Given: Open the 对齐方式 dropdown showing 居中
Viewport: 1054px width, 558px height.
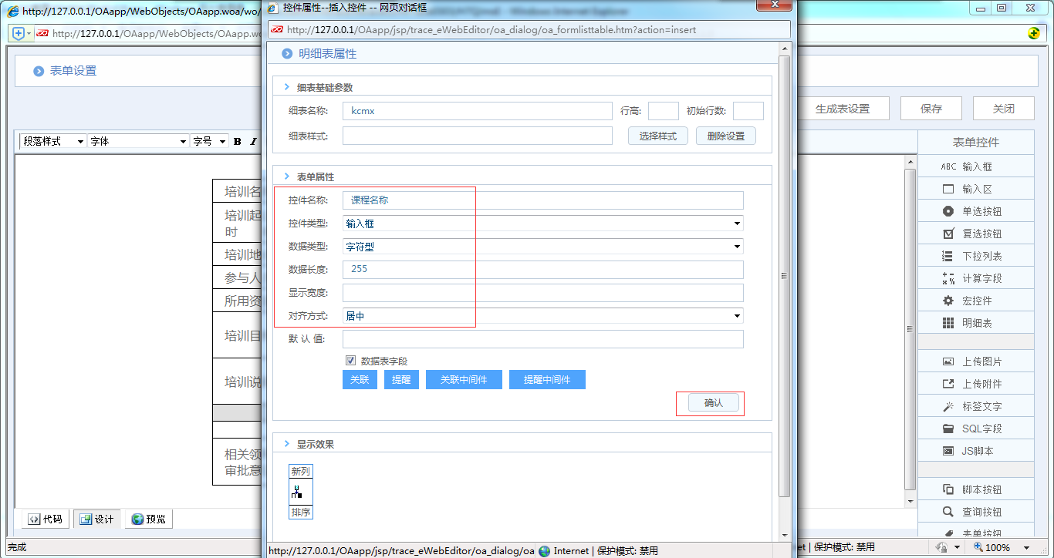Looking at the screenshot, I should pos(737,315).
